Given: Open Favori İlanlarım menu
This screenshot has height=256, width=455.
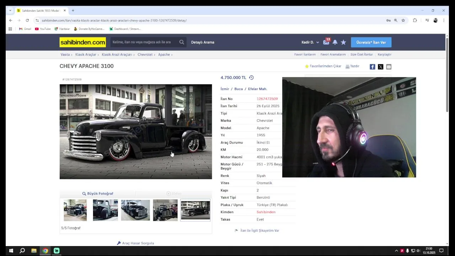Looking at the screenshot, I should (x=305, y=54).
